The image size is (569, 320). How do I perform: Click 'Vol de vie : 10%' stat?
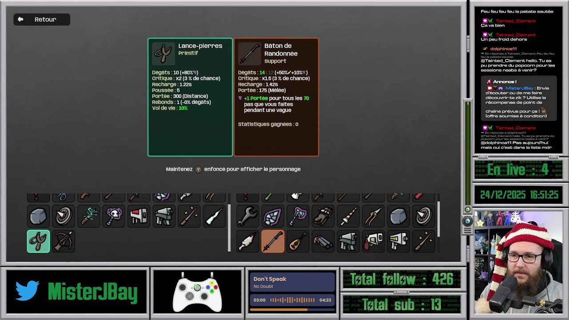click(x=170, y=108)
